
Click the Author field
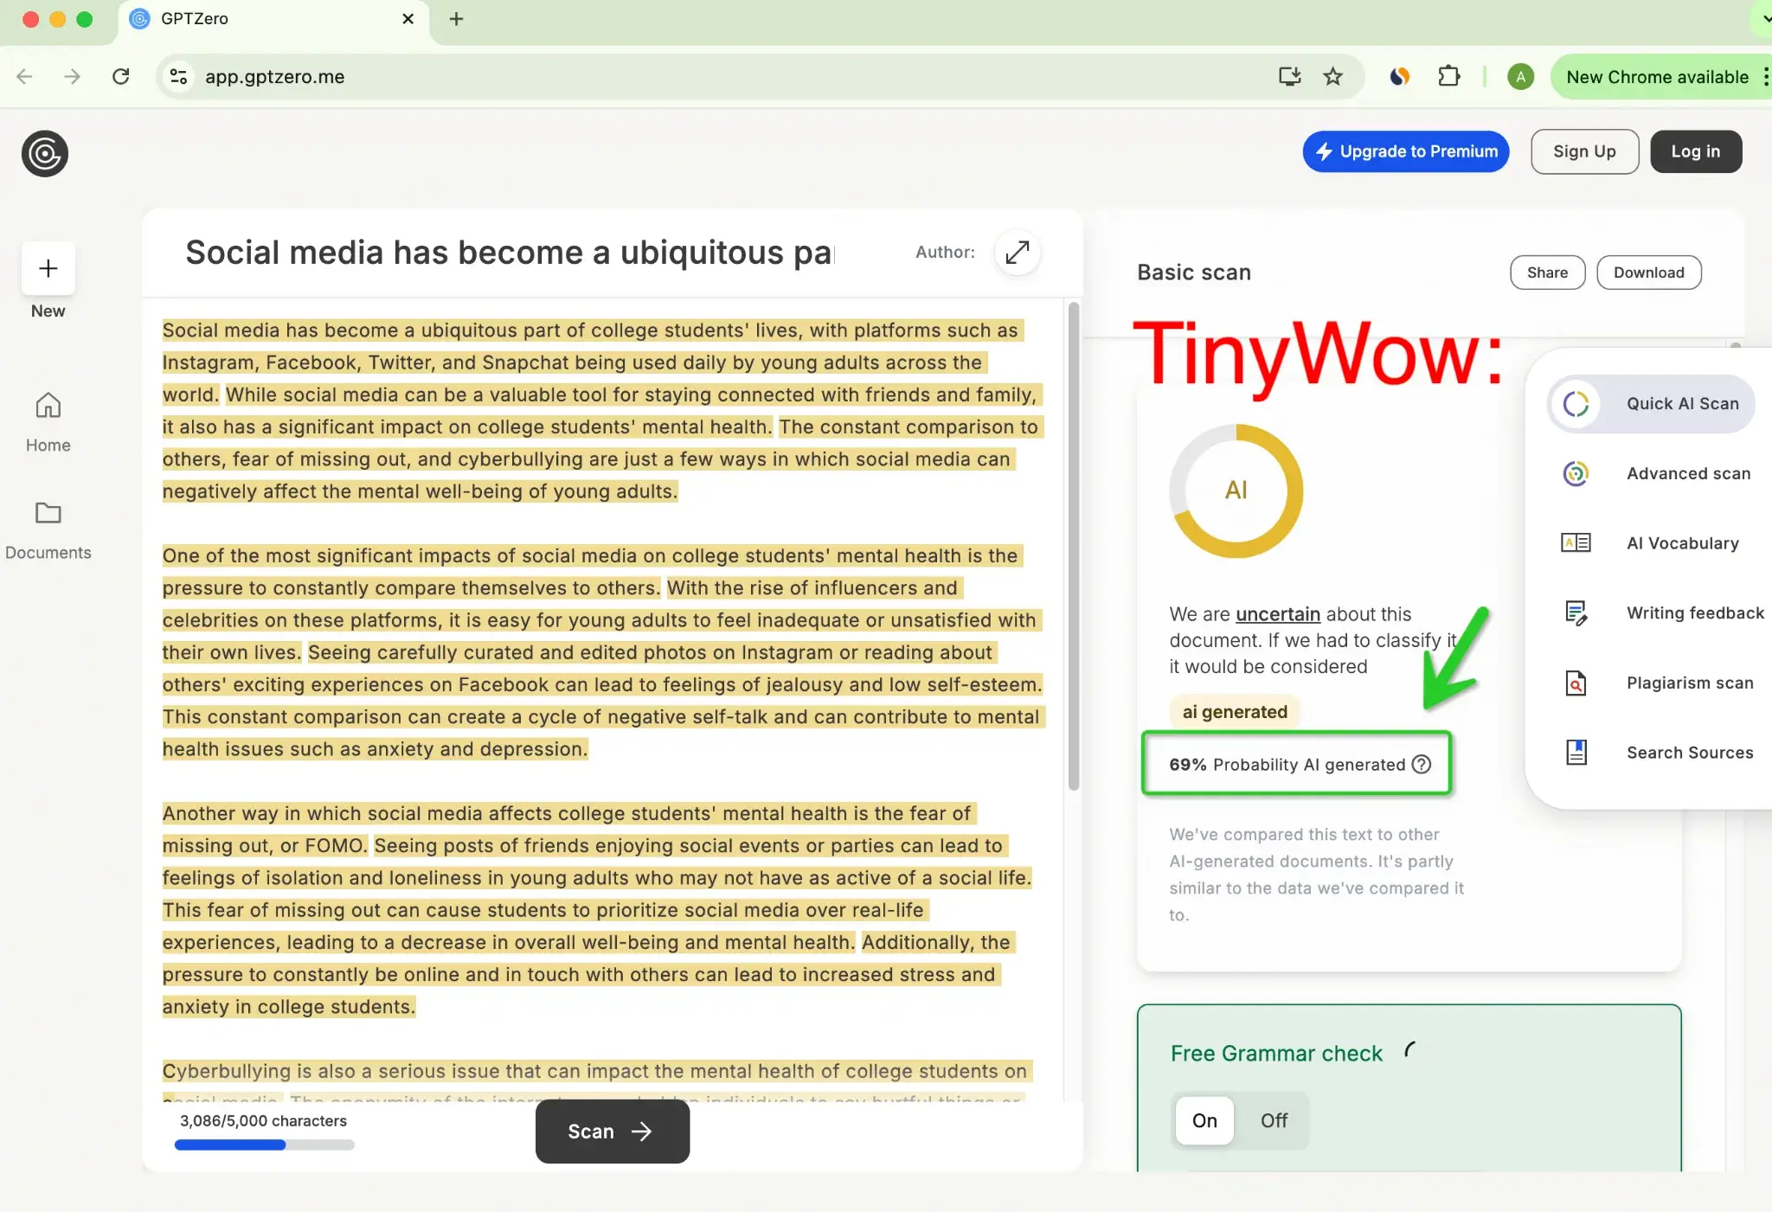[945, 252]
